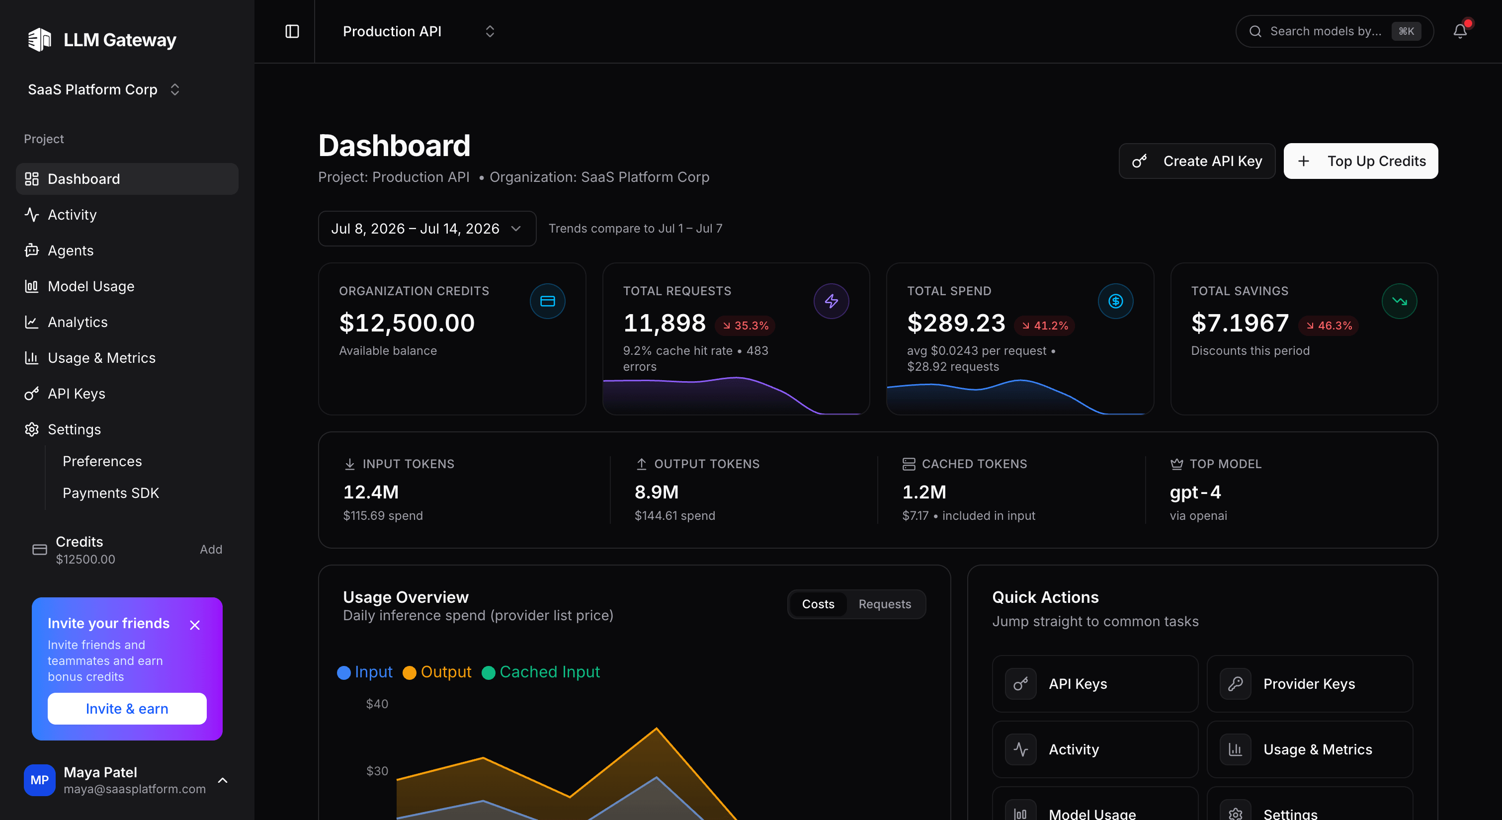Click the Output Tokens upload arrow icon
This screenshot has width=1502, height=820.
(641, 464)
